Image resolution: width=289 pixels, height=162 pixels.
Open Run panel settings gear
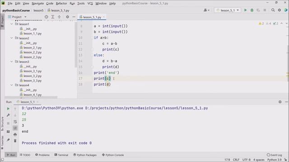[x=280, y=102]
